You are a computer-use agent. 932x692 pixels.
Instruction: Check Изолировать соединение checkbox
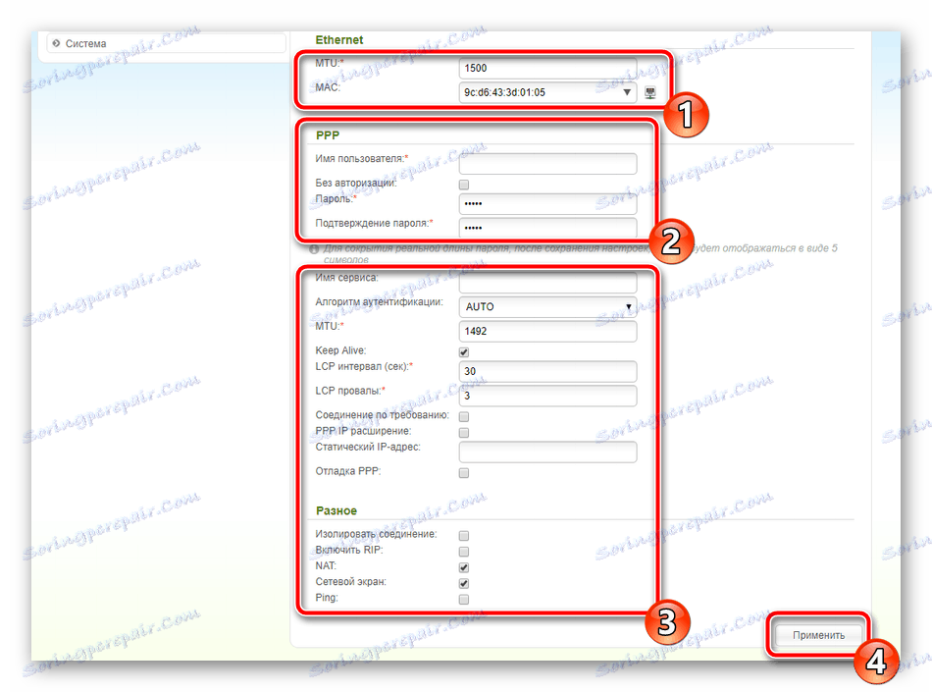coord(464,536)
